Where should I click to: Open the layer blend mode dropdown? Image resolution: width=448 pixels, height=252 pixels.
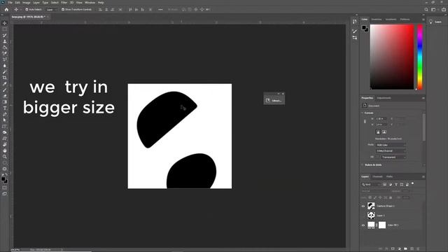tap(376, 191)
